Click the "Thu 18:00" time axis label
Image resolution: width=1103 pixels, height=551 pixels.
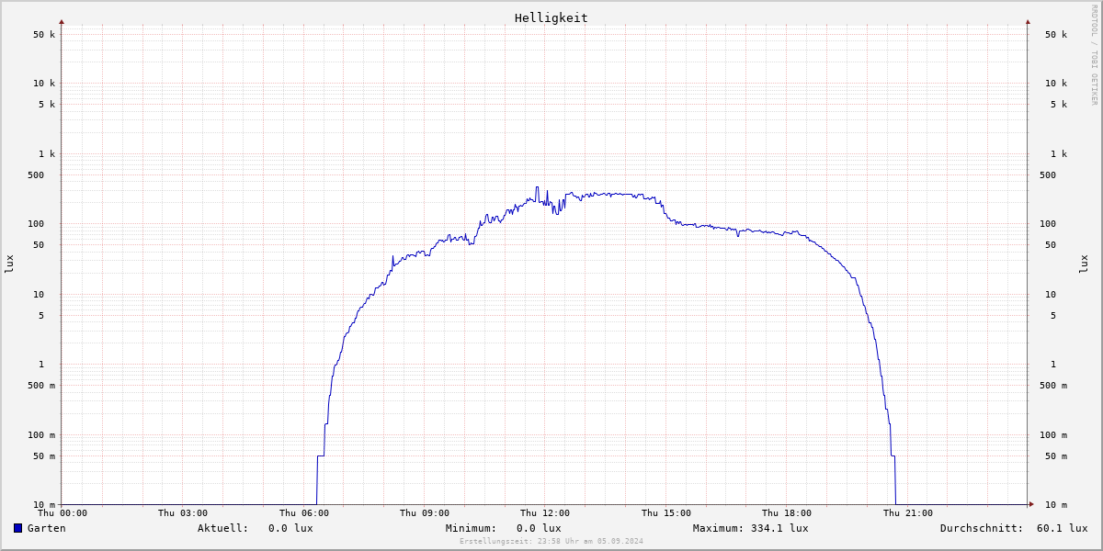[787, 513]
